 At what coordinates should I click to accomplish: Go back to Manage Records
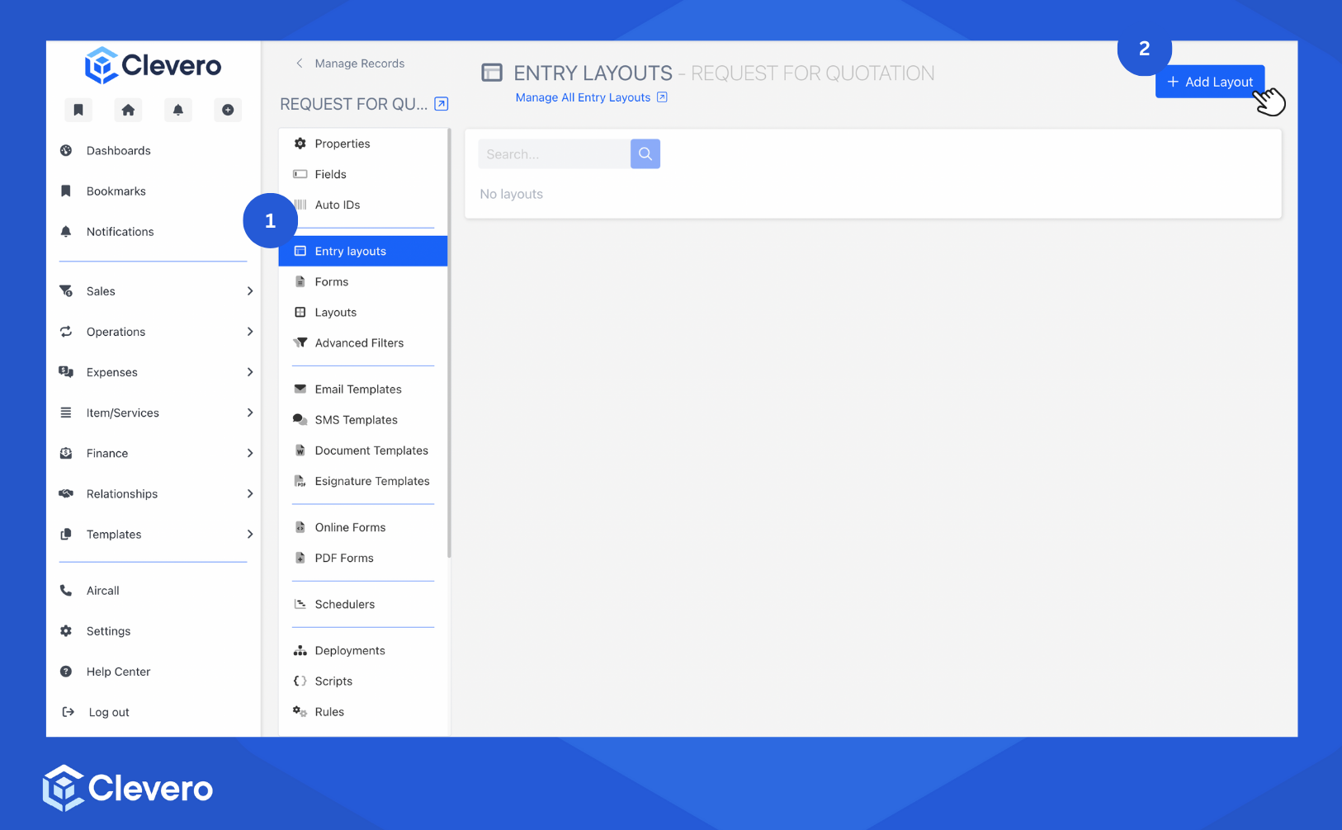pos(351,64)
